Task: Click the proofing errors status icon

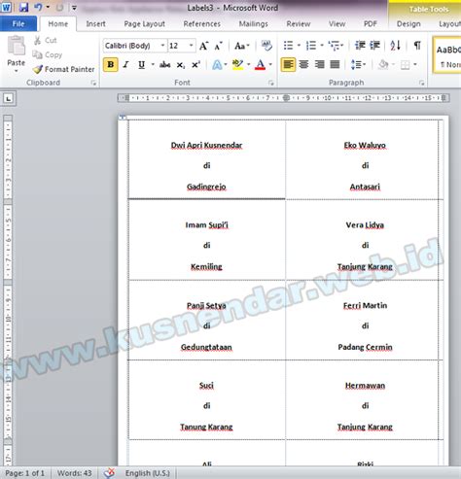Action: [110, 473]
